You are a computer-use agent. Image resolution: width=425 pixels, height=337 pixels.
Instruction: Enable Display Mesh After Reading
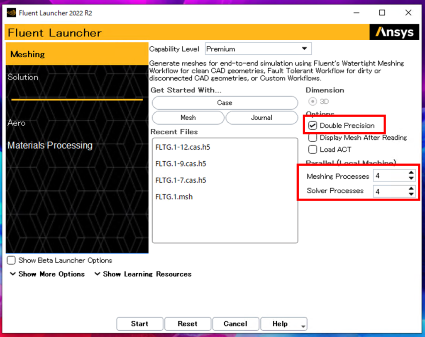click(313, 138)
